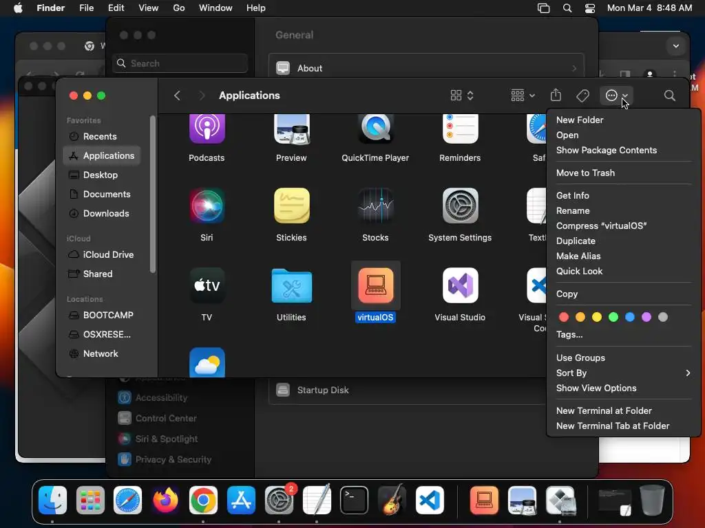Select Quick Look menu item
The image size is (705, 528).
click(579, 271)
